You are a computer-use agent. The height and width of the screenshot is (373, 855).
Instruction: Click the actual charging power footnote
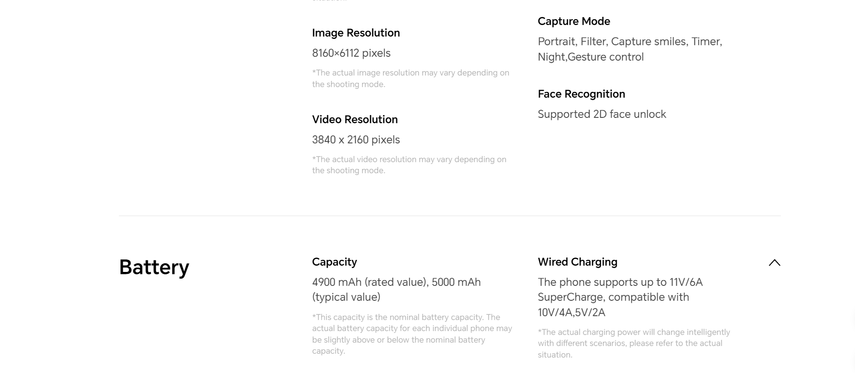[634, 343]
